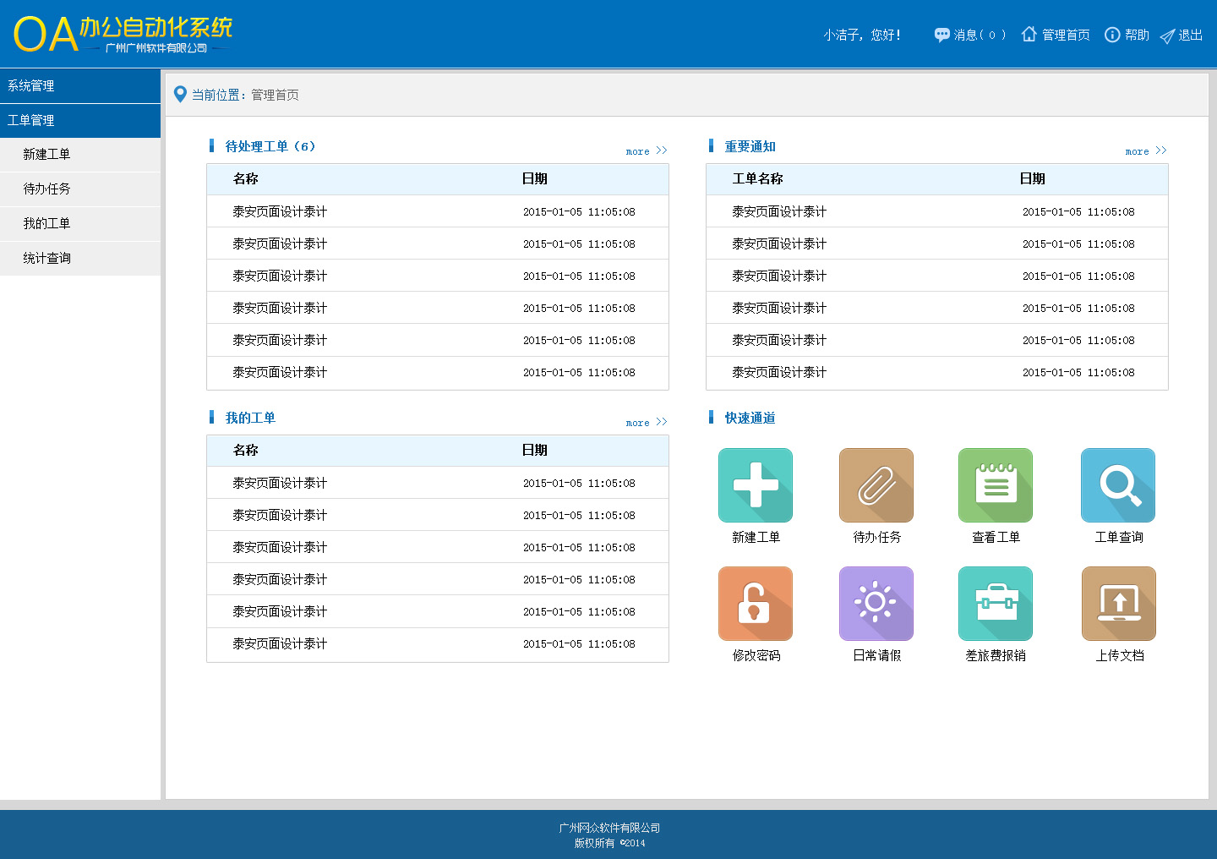Viewport: 1217px width, 859px height.
Task: Expand the 系统管理 sidebar section
Action: pos(80,86)
